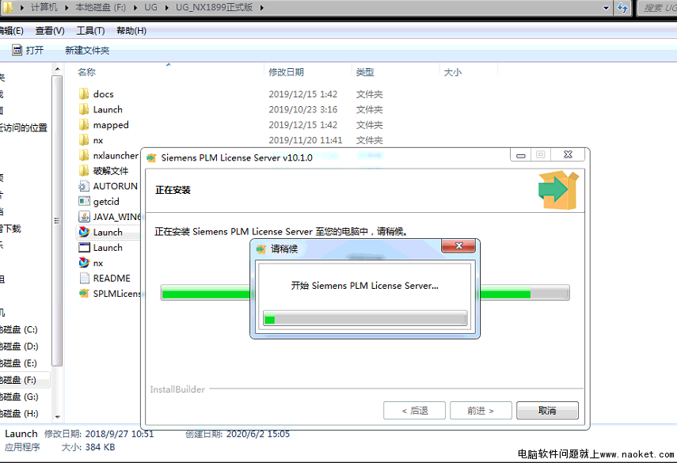This screenshot has width=677, height=463.
Task: Select the (H:) drive in sidebar
Action: (19, 414)
